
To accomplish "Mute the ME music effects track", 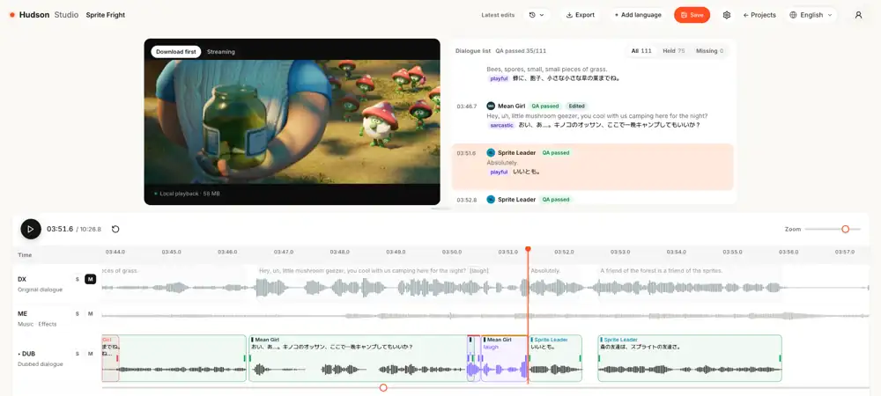I will coord(90,314).
